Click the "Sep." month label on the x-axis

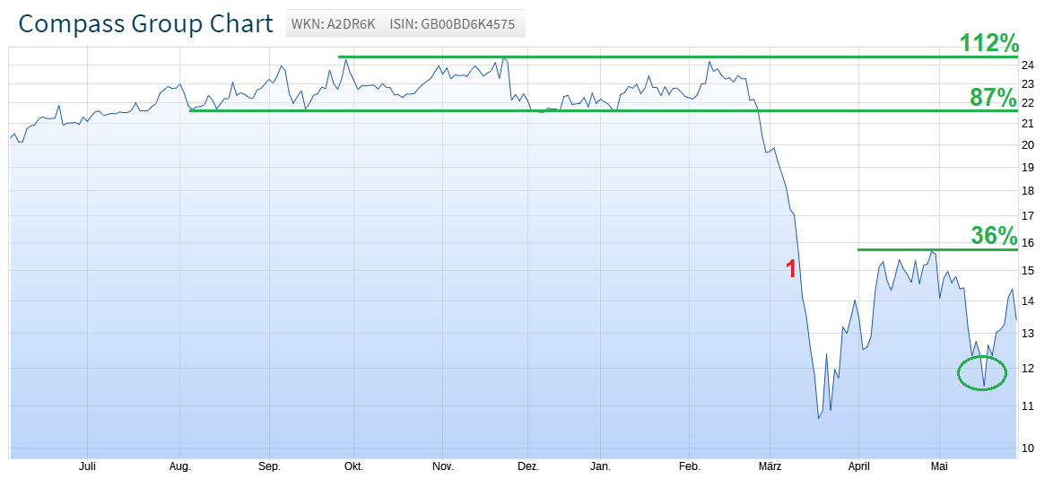point(268,466)
